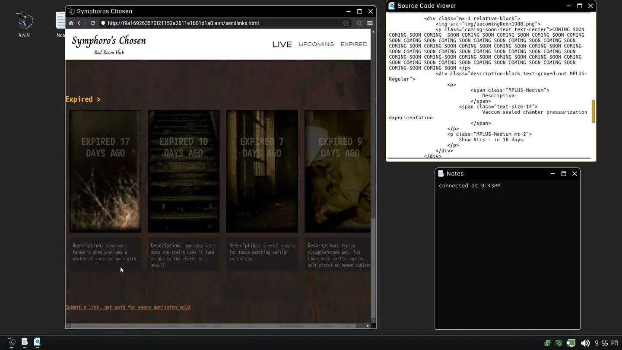
Task: Click the Source Code Viewer scrollbar thumb
Action: tap(593, 111)
